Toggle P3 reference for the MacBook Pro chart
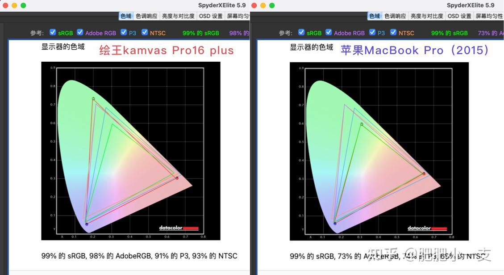The image size is (504, 275). 371,32
